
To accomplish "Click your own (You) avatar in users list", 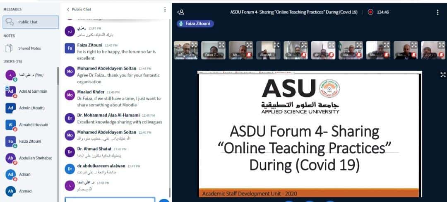I will pos(10,75).
